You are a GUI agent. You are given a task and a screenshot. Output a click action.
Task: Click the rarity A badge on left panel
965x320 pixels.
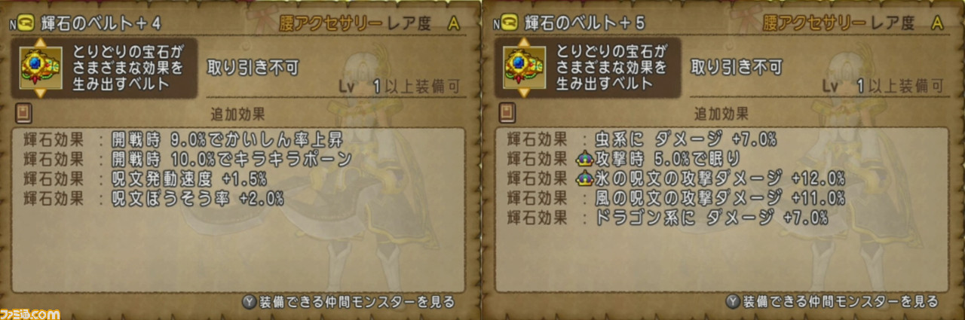(x=454, y=23)
